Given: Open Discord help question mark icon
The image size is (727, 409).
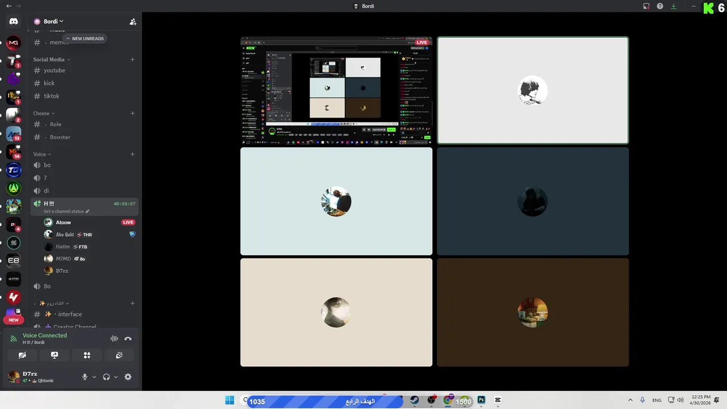Looking at the screenshot, I should tap(660, 6).
